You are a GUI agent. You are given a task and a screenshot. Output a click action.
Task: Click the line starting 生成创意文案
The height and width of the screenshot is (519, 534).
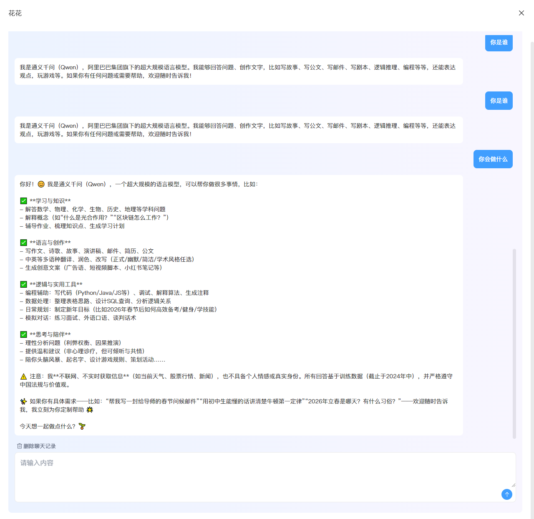pyautogui.click(x=91, y=268)
